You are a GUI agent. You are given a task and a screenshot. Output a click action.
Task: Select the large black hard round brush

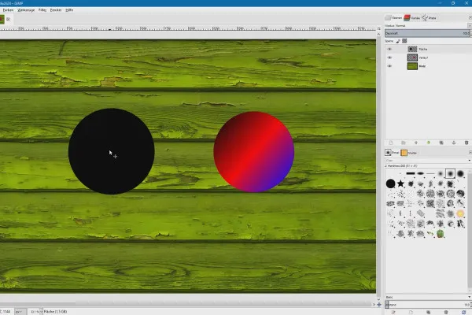[390, 183]
